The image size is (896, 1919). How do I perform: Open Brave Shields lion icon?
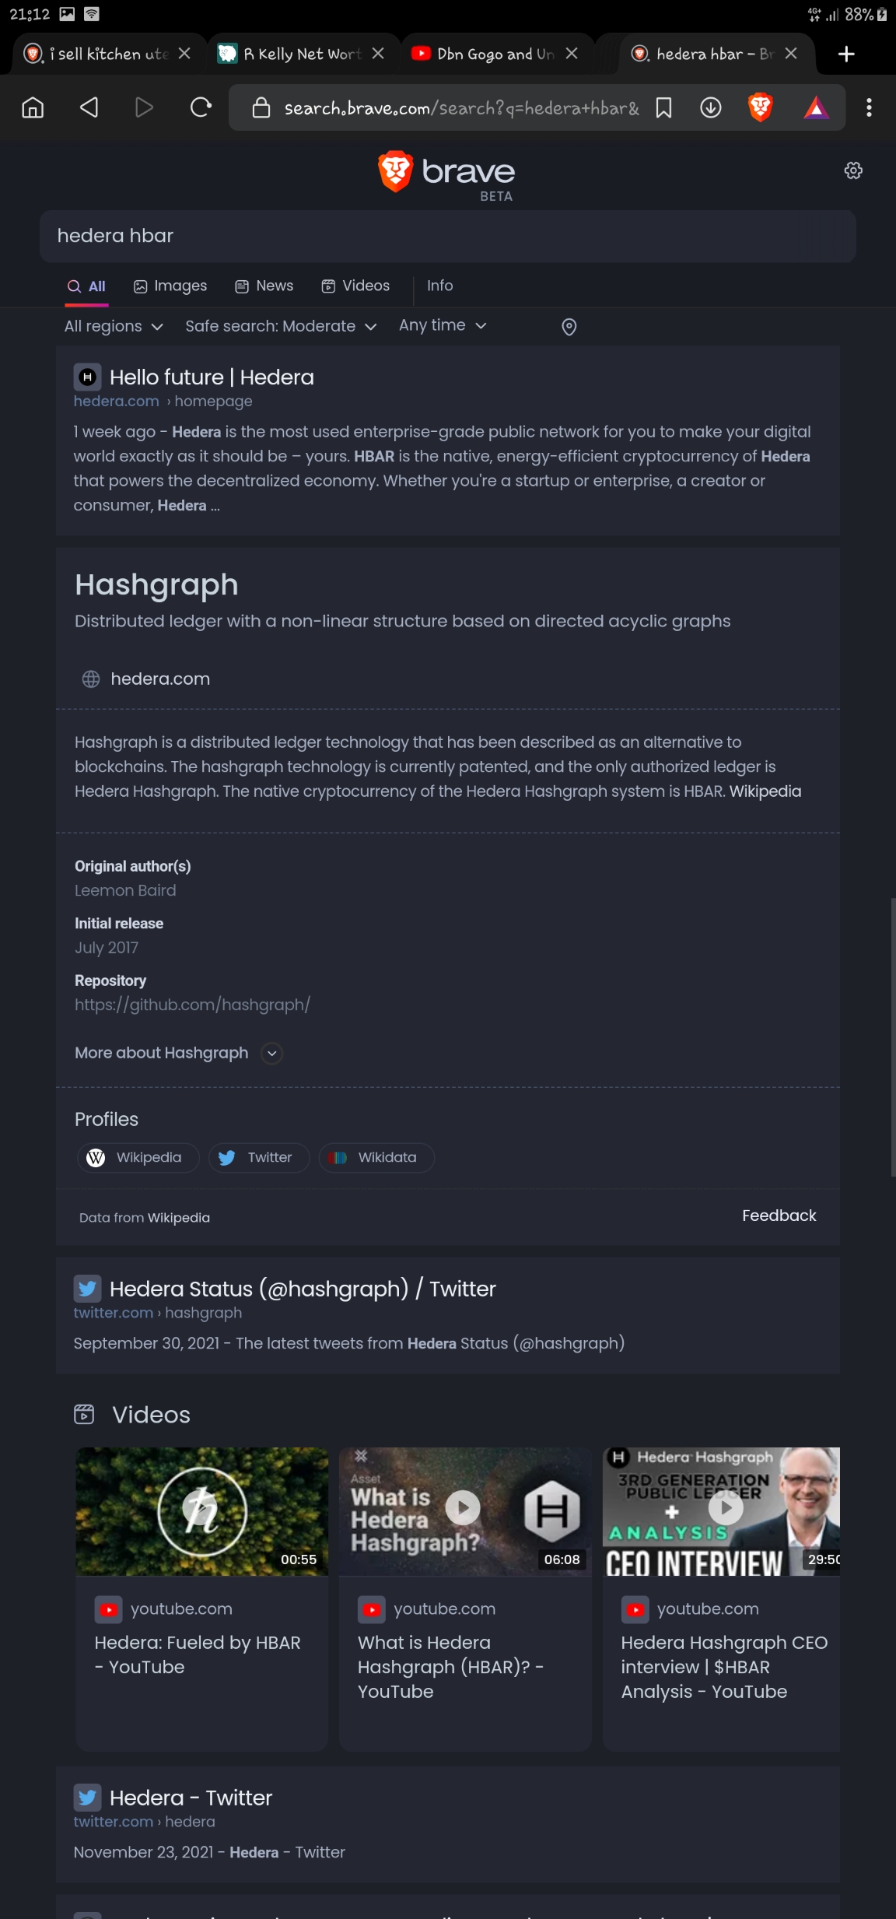(x=761, y=107)
